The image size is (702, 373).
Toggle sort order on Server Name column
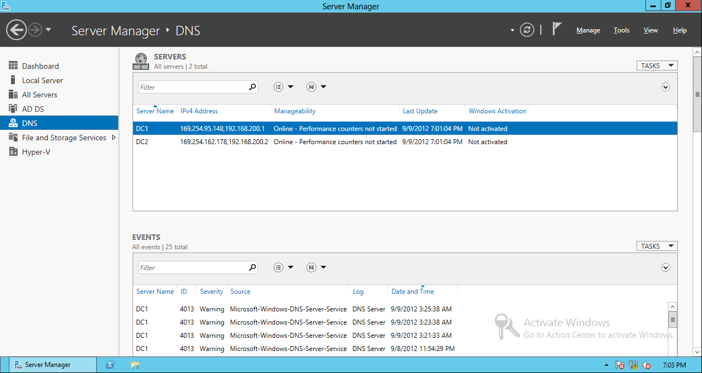[x=155, y=111]
